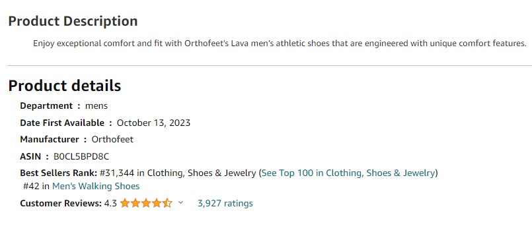Click the Orthofeet manufacturer value
This screenshot has width=532, height=238.
tap(112, 139)
